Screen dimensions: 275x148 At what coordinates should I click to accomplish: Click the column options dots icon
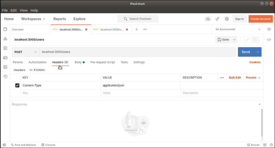point(222,78)
